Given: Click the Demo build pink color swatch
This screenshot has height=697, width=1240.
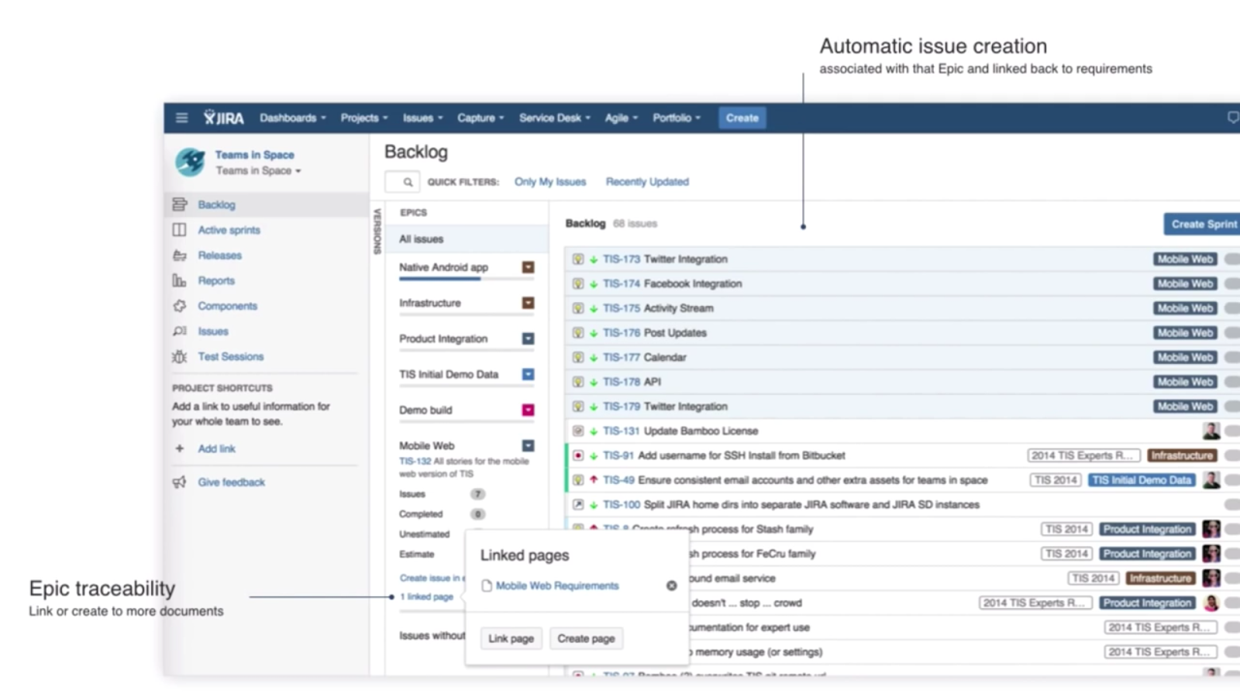Looking at the screenshot, I should tap(528, 410).
